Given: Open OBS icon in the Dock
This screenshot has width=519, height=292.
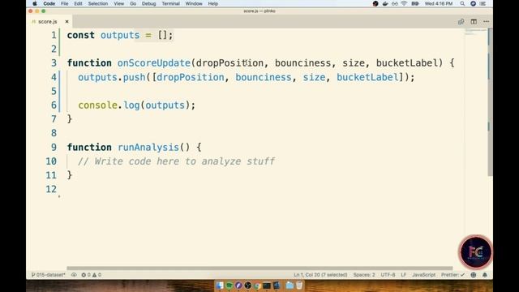Looking at the screenshot, I should 248,285.
